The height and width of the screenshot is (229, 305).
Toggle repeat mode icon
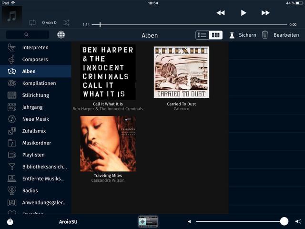click(x=32, y=22)
